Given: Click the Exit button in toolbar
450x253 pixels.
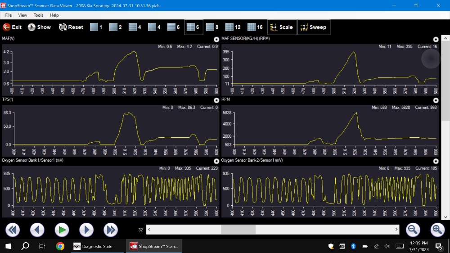Looking at the screenshot, I should click(x=12, y=27).
